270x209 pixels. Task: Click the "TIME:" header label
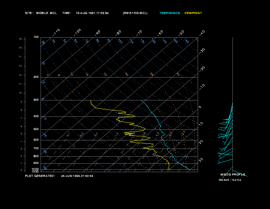tap(66, 13)
